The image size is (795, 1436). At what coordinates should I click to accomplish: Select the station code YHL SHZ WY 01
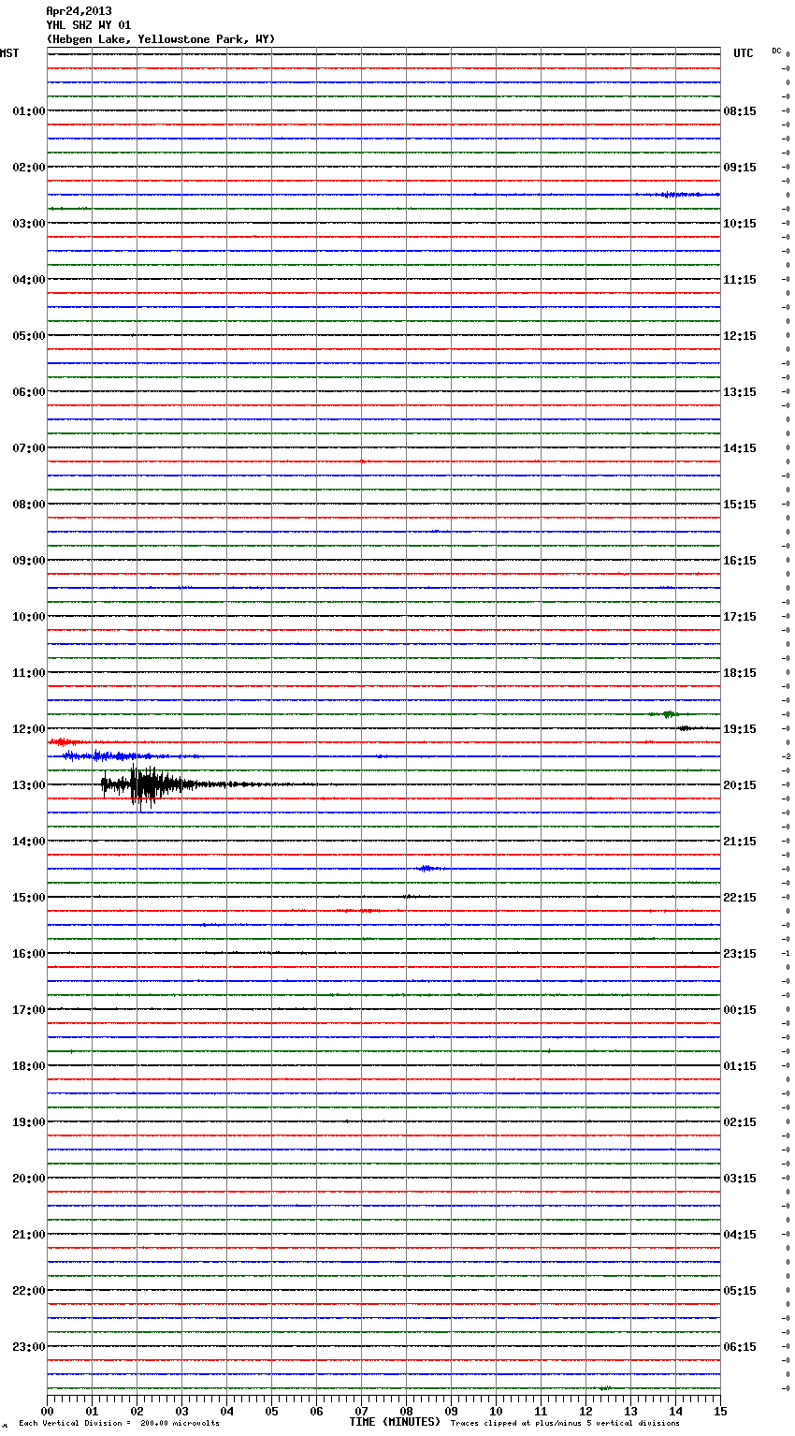89,25
